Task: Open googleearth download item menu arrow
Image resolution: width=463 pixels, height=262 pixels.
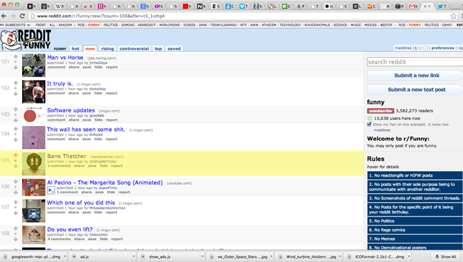Action: coord(65,256)
